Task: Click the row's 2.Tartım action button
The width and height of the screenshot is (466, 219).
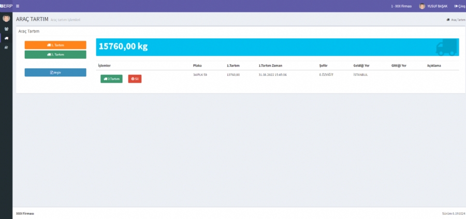Action: pyautogui.click(x=111, y=79)
